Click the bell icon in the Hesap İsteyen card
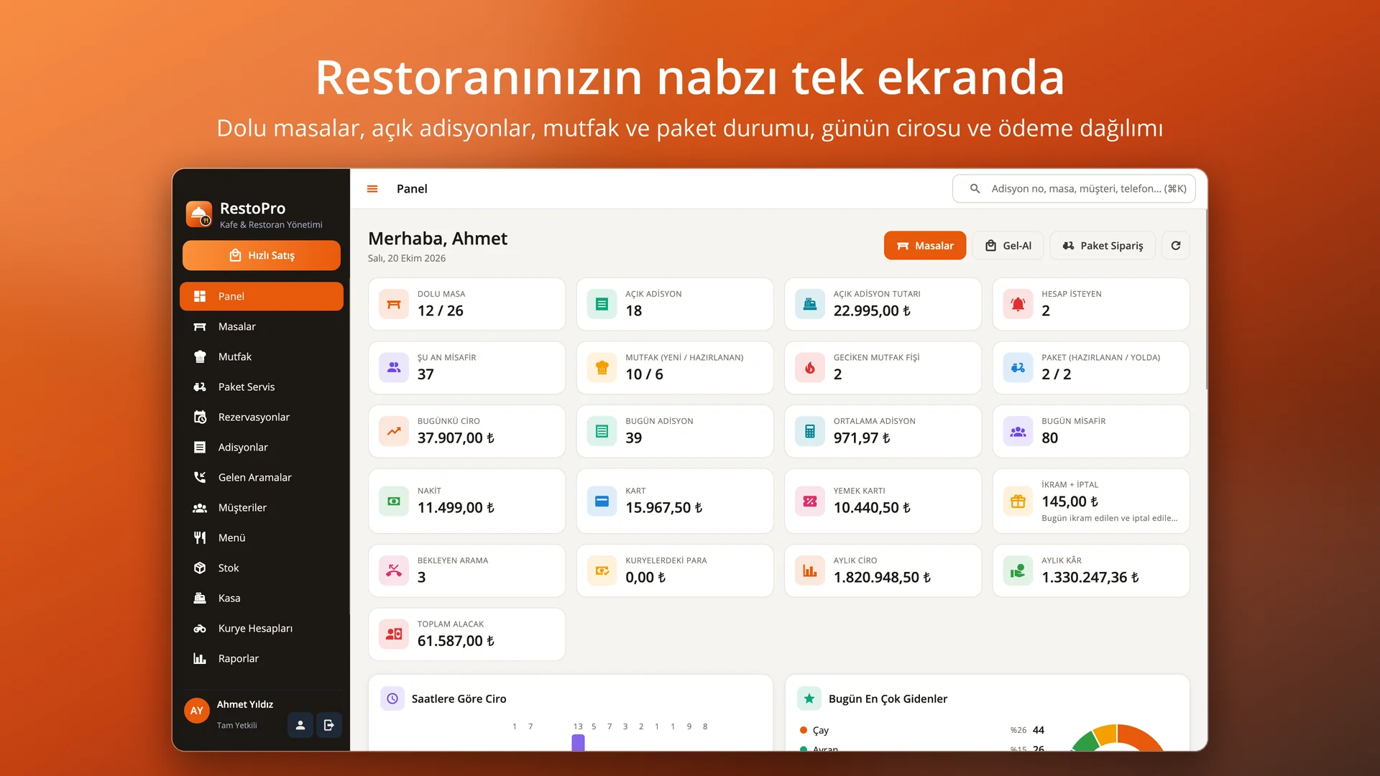 [1018, 305]
